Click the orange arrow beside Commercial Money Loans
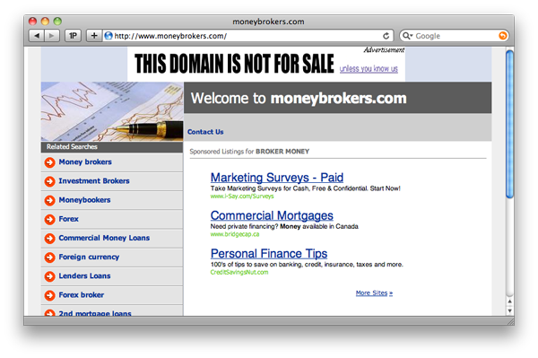Image resolution: width=538 pixels, height=358 pixels. pyautogui.click(x=49, y=238)
